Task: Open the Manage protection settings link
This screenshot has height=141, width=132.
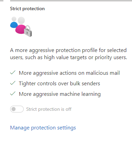Action: tap(43, 128)
